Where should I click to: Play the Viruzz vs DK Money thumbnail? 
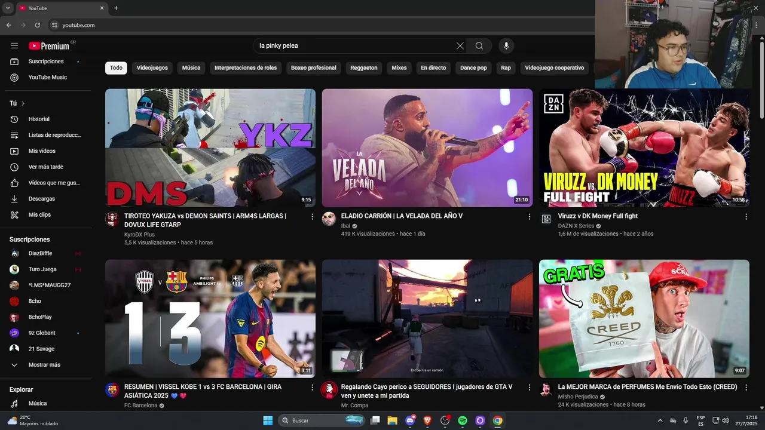click(644, 148)
